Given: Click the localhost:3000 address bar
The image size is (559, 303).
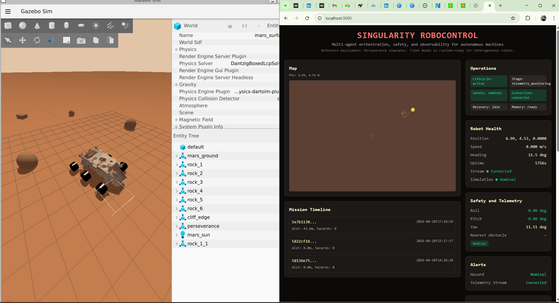Looking at the screenshot, I should click(x=416, y=18).
